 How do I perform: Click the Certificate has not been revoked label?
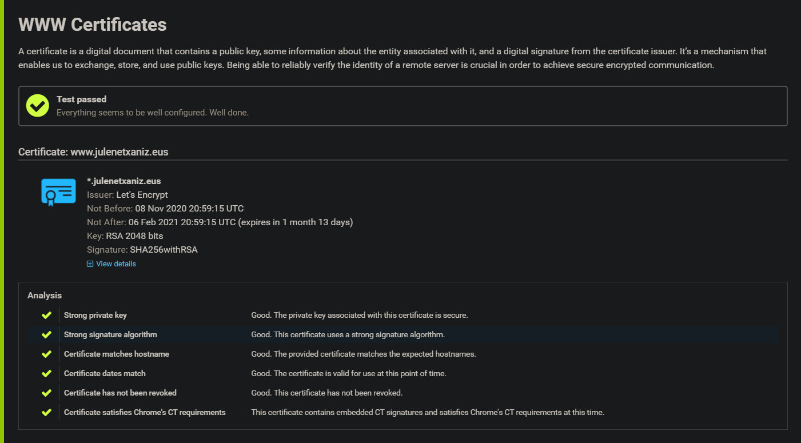click(x=120, y=393)
